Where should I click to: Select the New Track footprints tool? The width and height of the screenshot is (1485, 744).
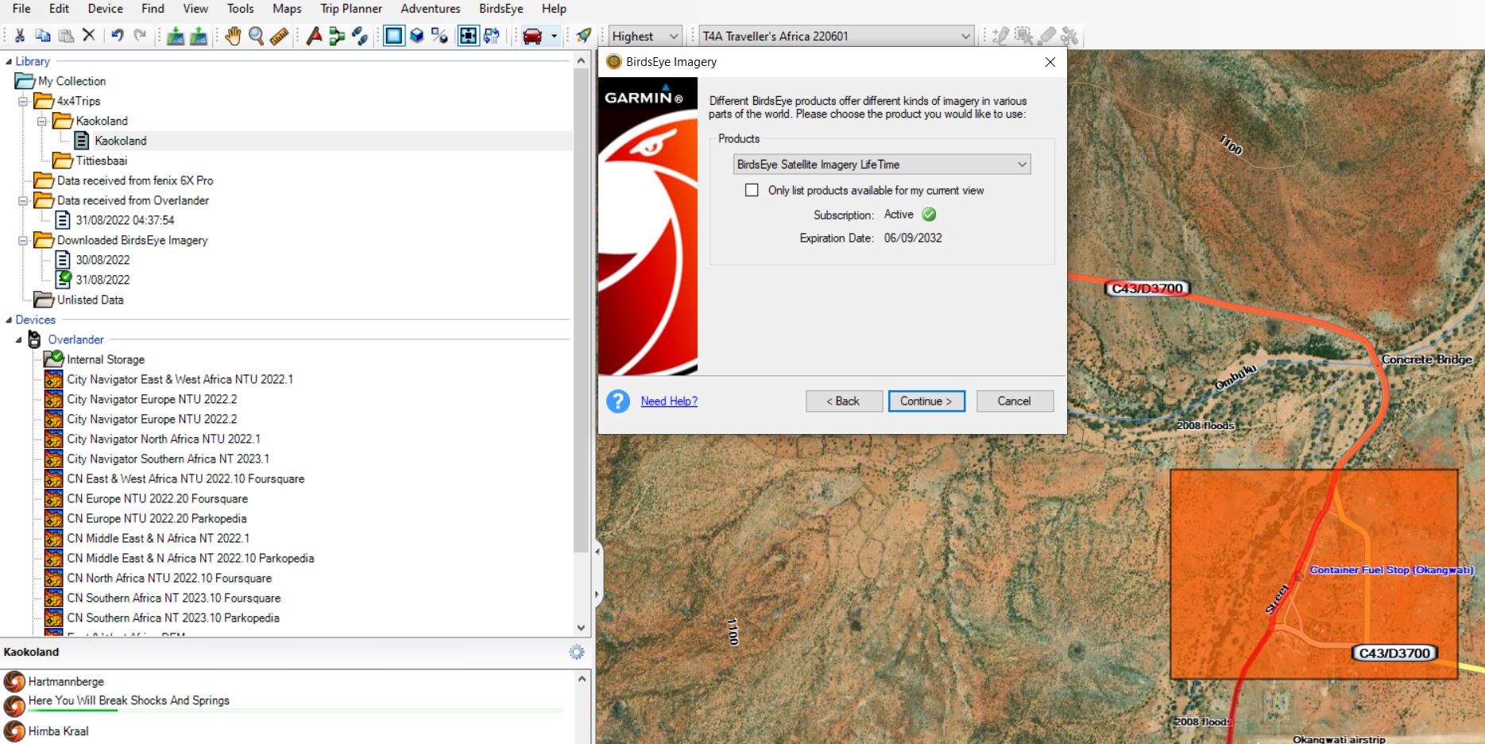click(360, 36)
